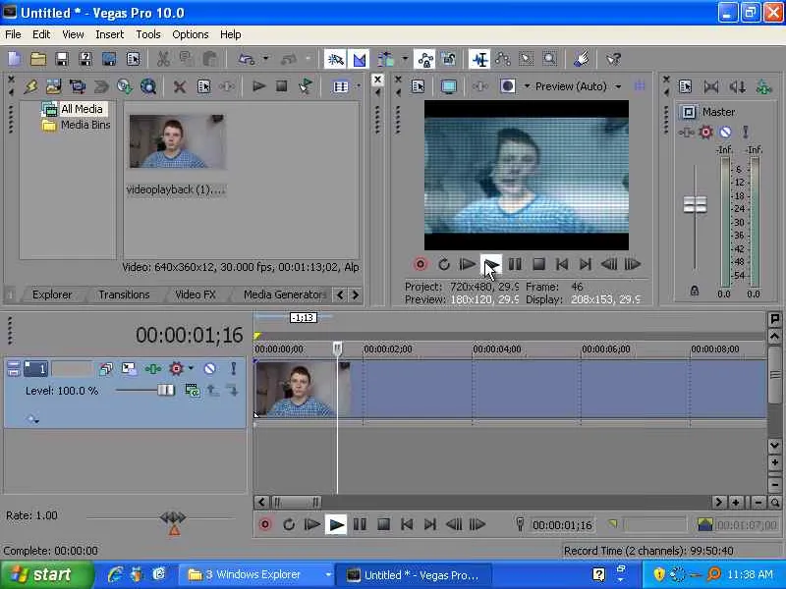Toggle Loop Playback in timeline transport

(x=289, y=525)
